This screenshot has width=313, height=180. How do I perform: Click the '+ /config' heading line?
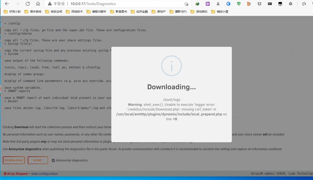(x=12, y=23)
